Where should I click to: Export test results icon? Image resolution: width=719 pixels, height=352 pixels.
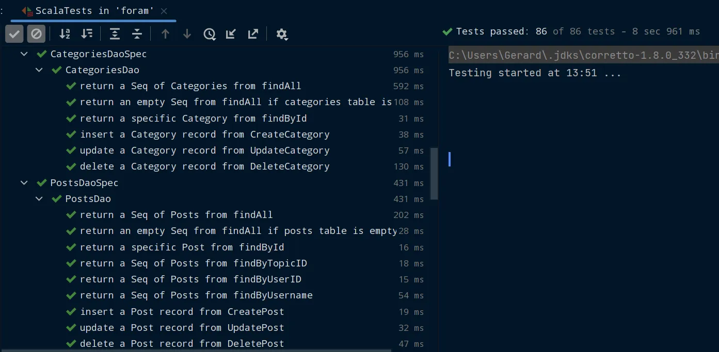coord(253,34)
